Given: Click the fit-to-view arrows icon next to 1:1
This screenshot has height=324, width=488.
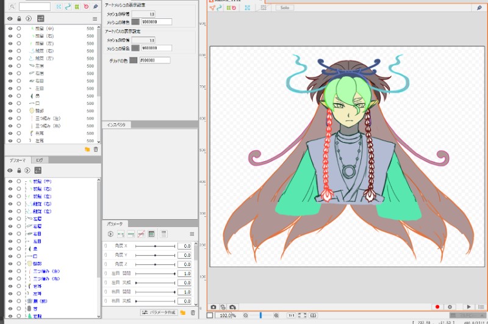Looking at the screenshot, I should point(302,315).
